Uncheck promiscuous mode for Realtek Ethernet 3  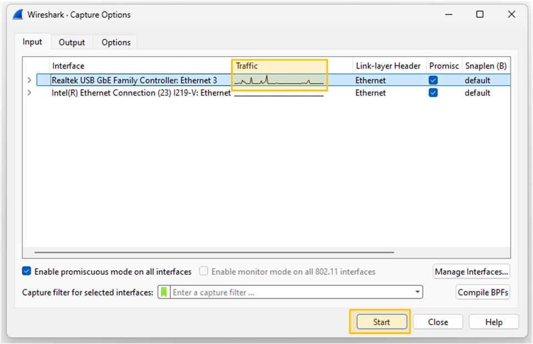[x=433, y=80]
